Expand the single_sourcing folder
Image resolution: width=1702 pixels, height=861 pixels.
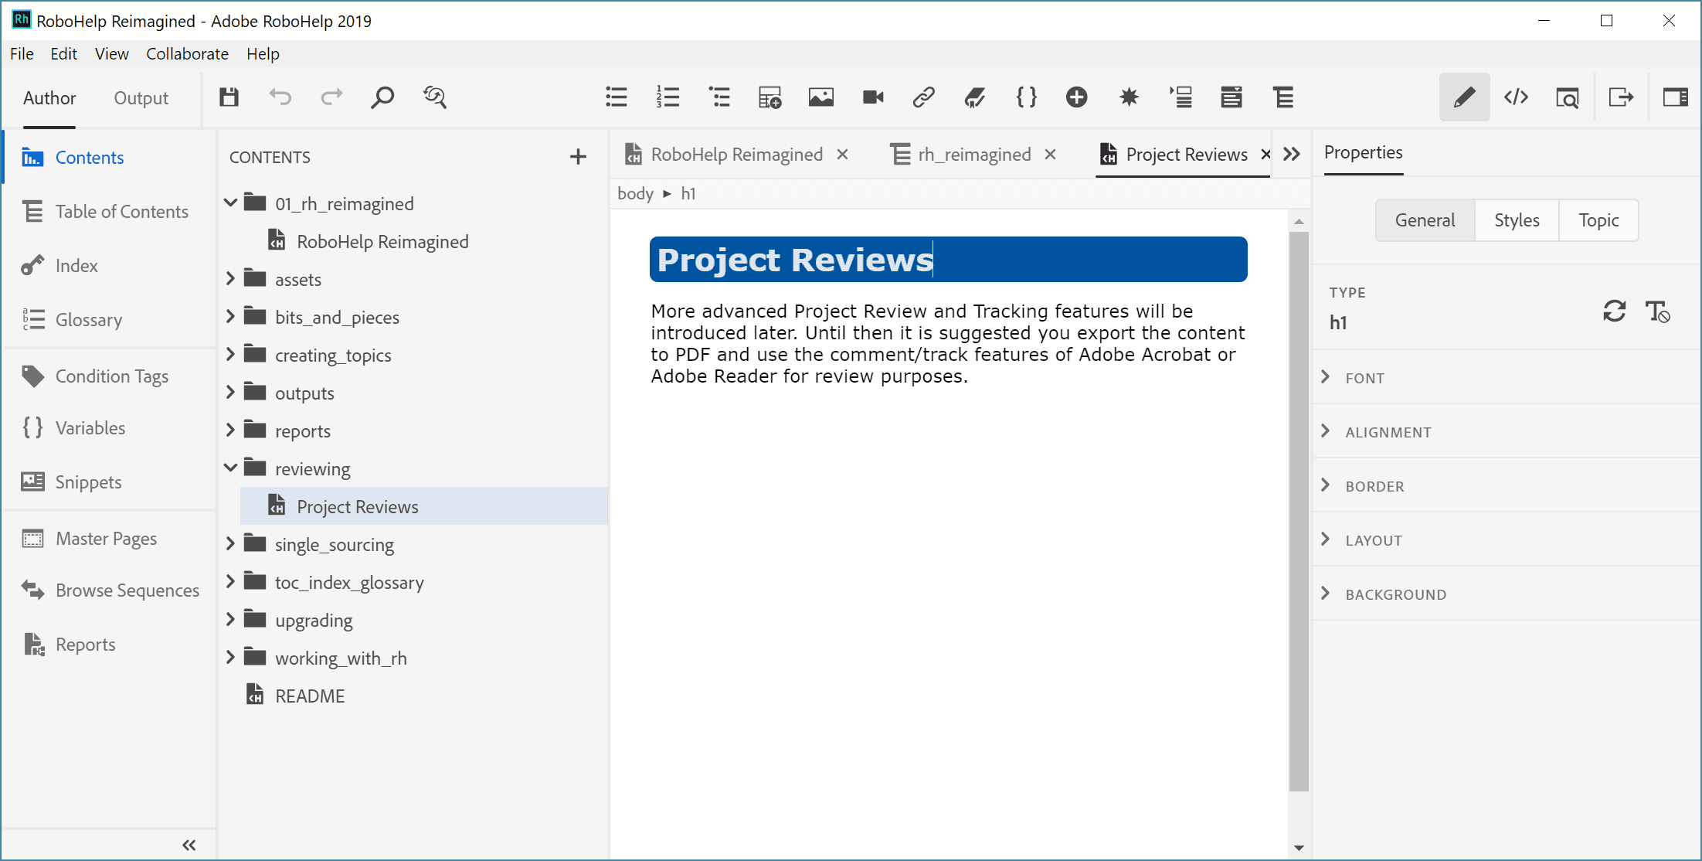pos(229,543)
